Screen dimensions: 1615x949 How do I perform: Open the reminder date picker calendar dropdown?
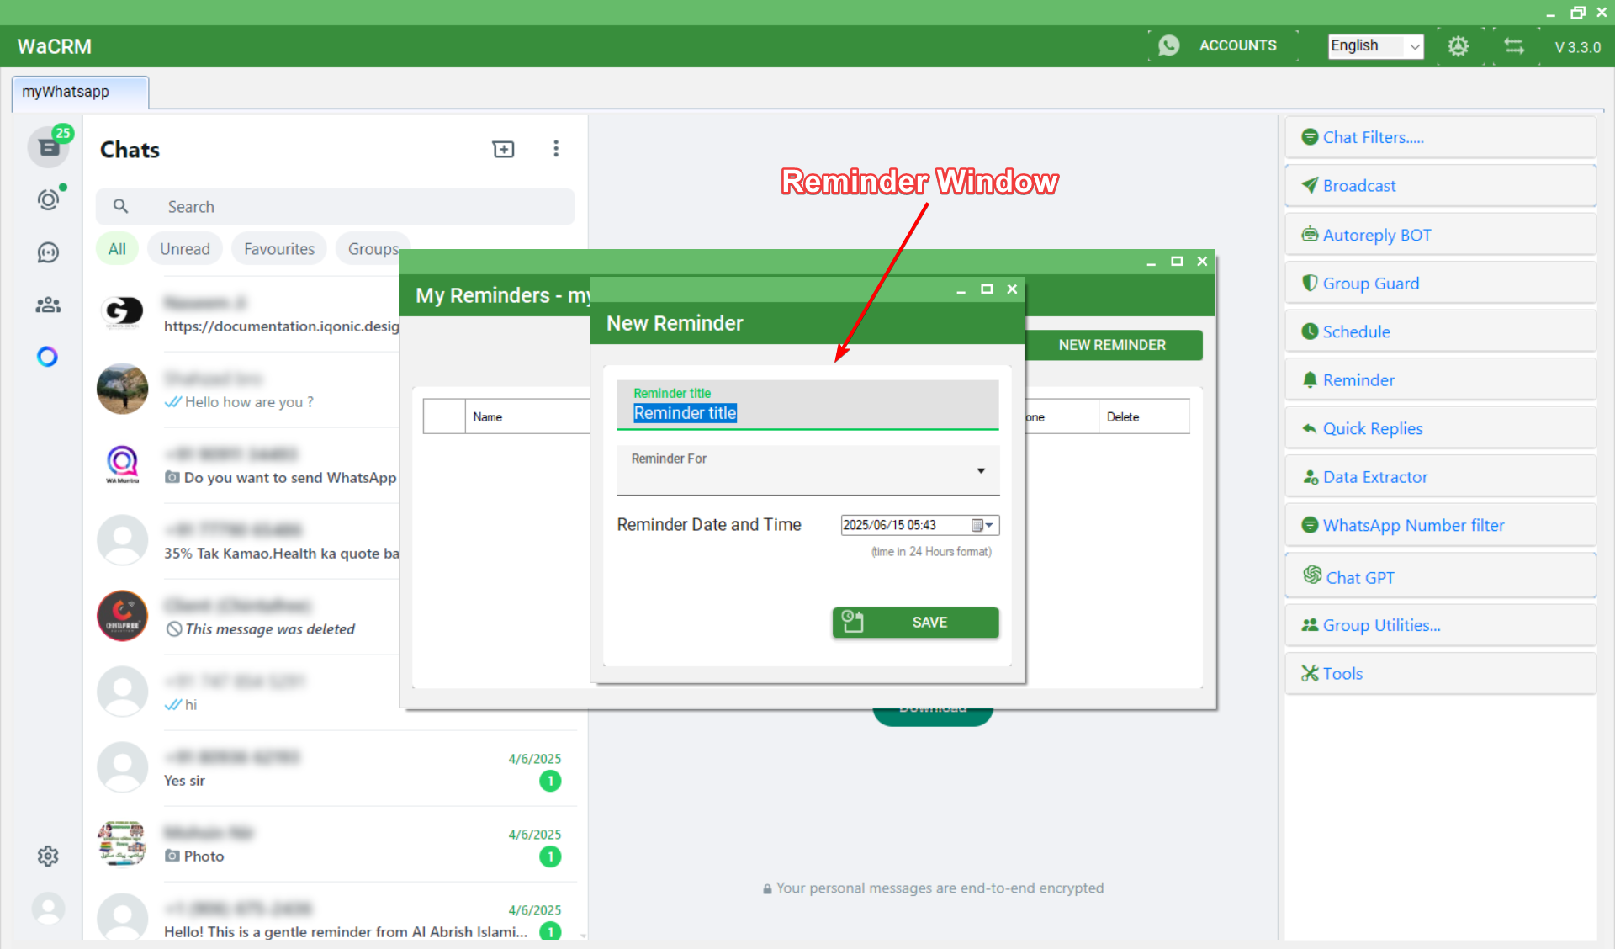[x=982, y=525]
